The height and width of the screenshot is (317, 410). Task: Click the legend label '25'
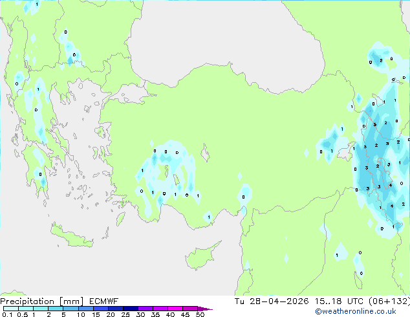(x=125, y=314)
